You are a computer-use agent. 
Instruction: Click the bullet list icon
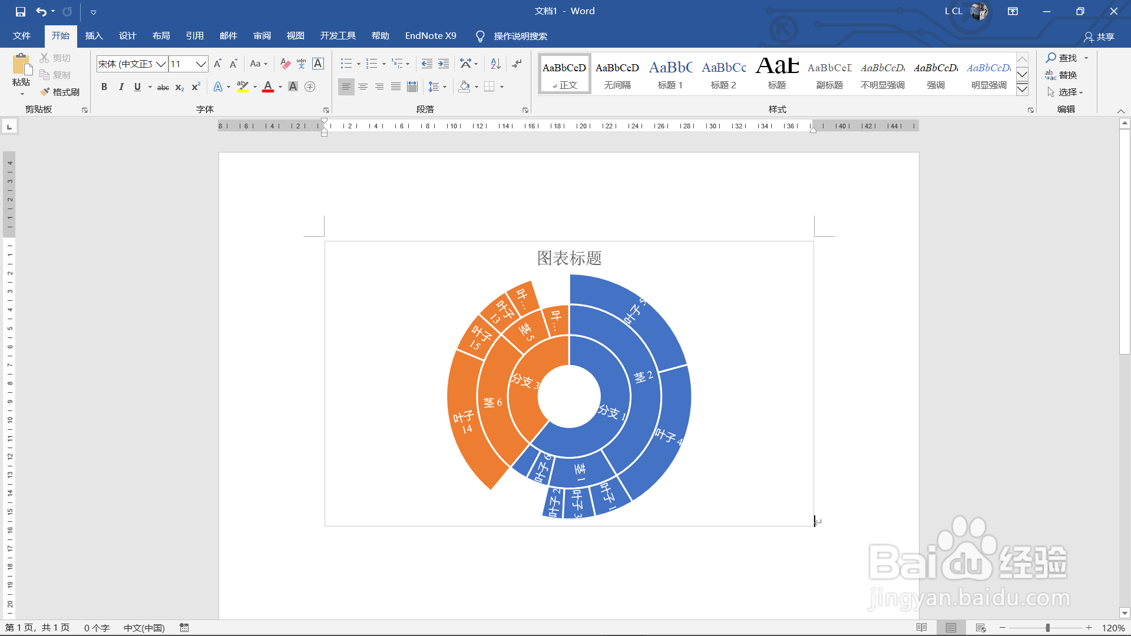(x=346, y=64)
